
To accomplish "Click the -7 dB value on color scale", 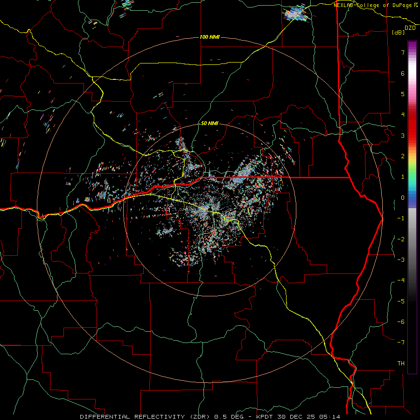I will pos(401,343).
